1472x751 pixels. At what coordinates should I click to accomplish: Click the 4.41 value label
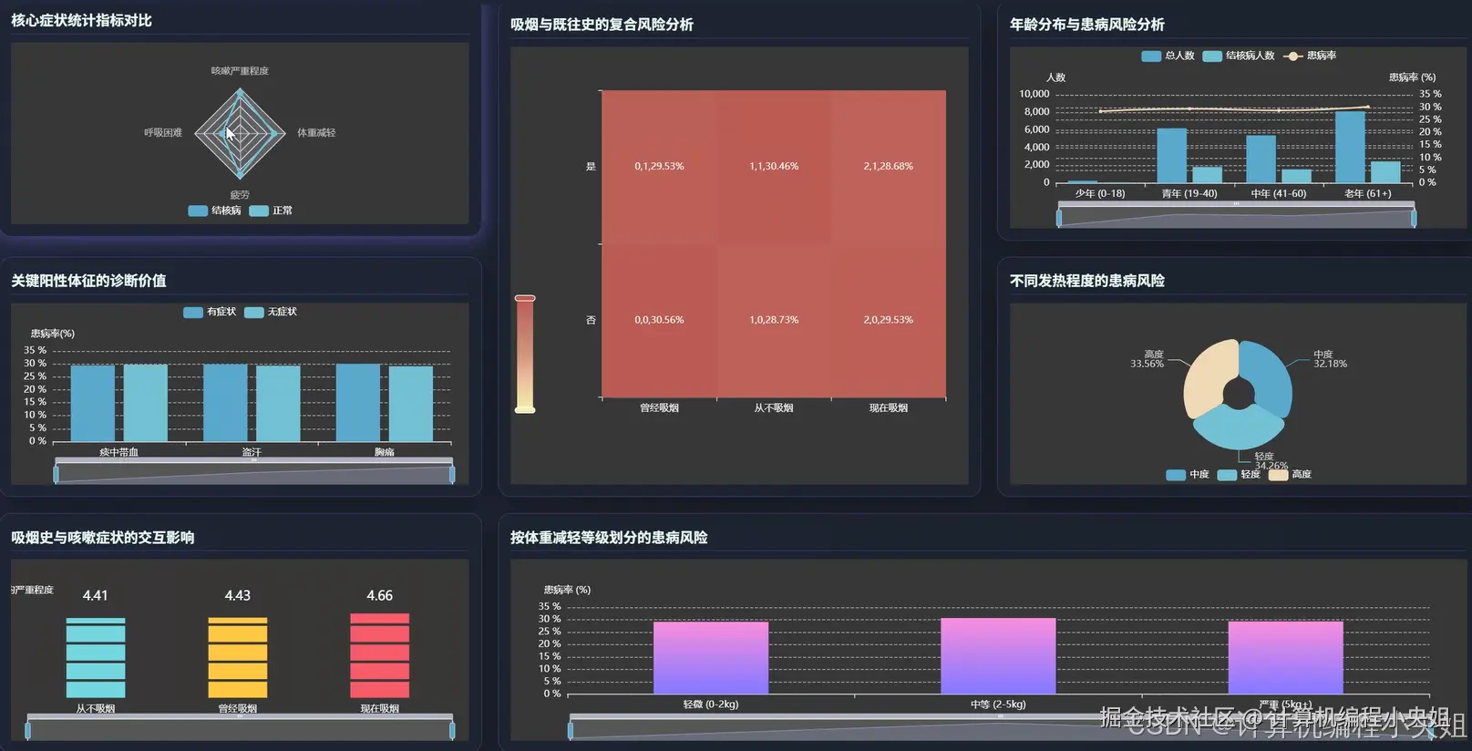pos(96,595)
